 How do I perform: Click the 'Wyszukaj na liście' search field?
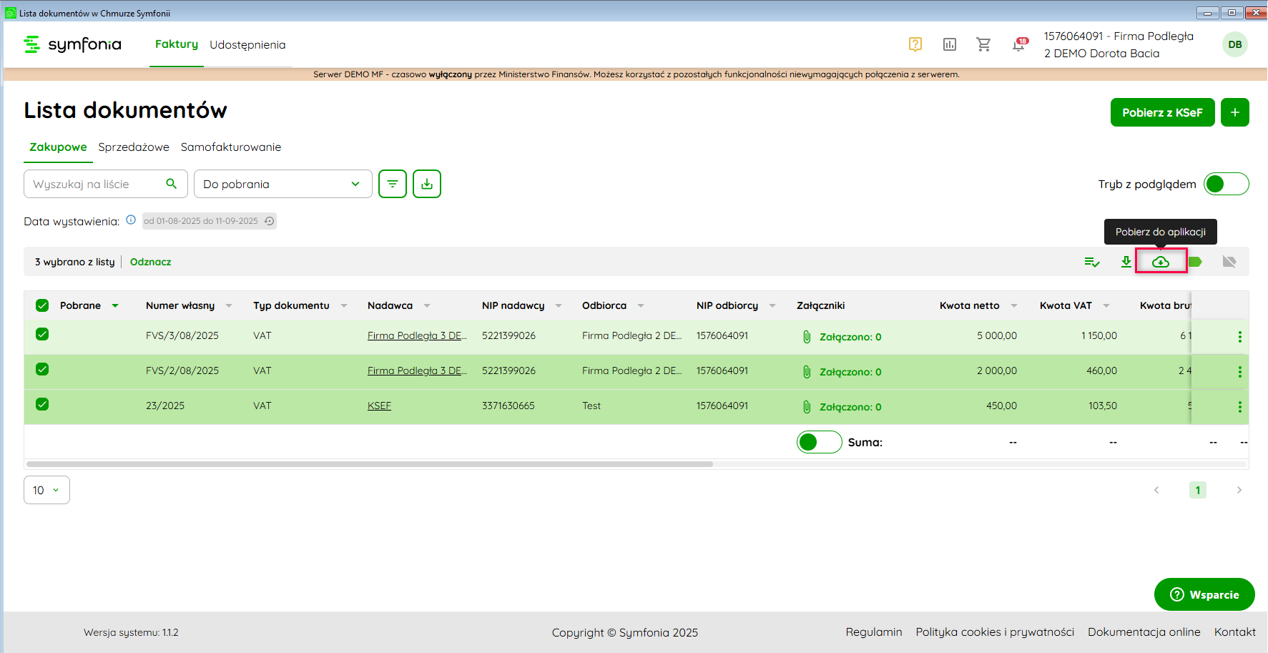(x=97, y=184)
